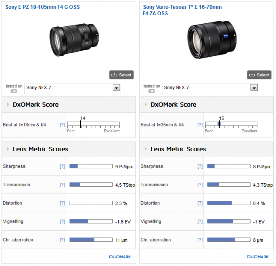Open Vignetting help [?] for 18-105mm lens
276x266 pixels.
point(62,222)
